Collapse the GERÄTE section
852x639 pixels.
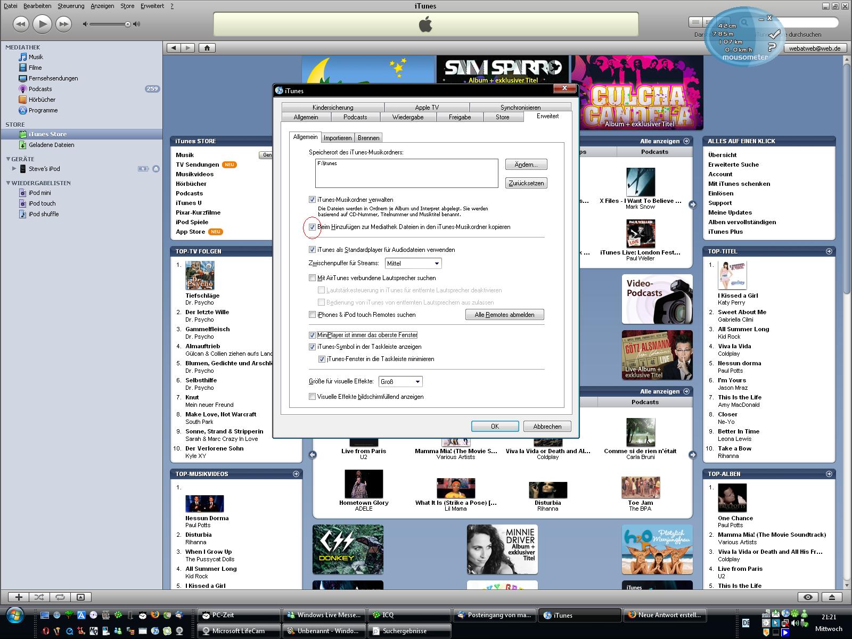(x=8, y=159)
